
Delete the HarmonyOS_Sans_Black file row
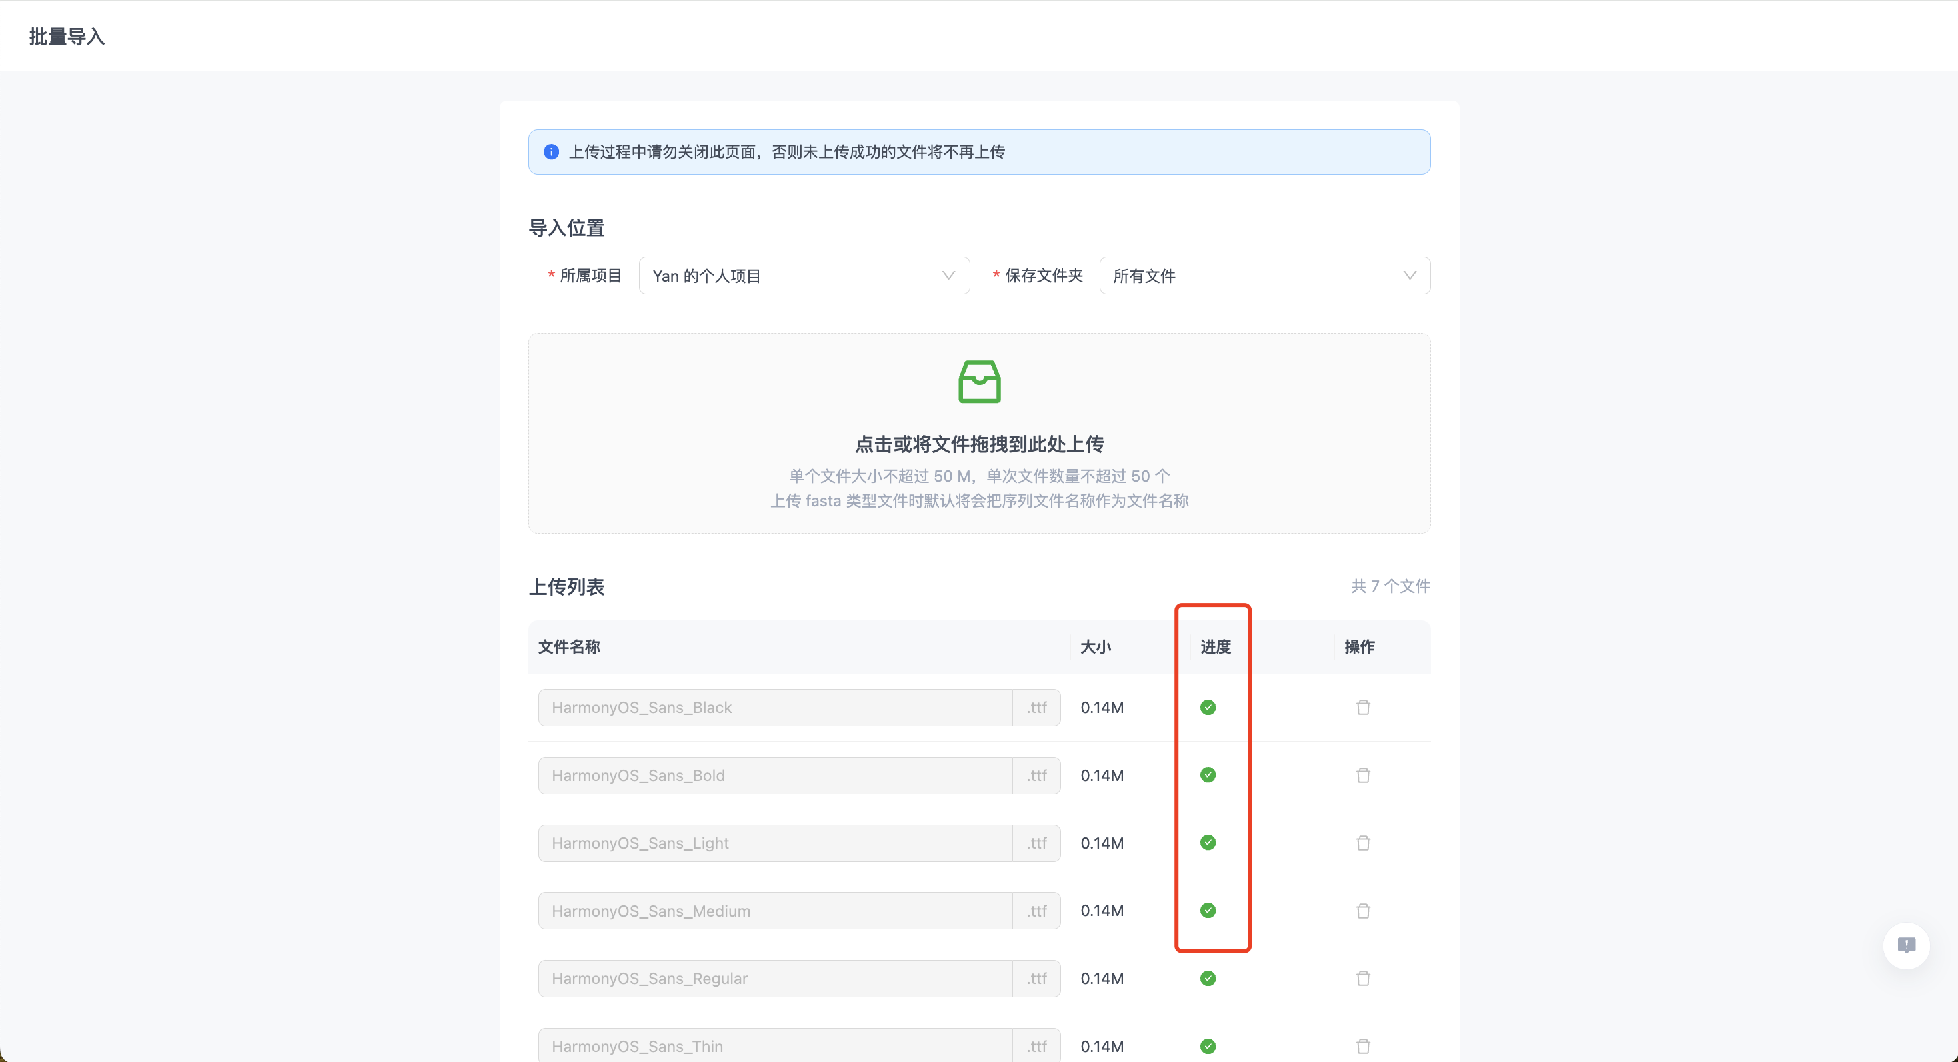pyautogui.click(x=1363, y=708)
